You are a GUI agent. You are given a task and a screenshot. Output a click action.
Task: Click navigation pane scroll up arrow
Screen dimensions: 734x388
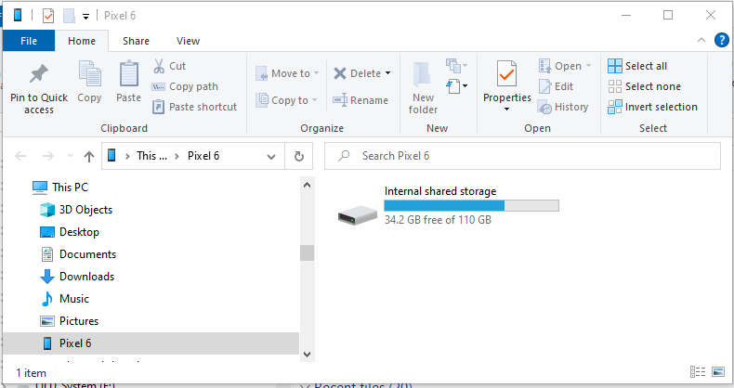click(308, 185)
